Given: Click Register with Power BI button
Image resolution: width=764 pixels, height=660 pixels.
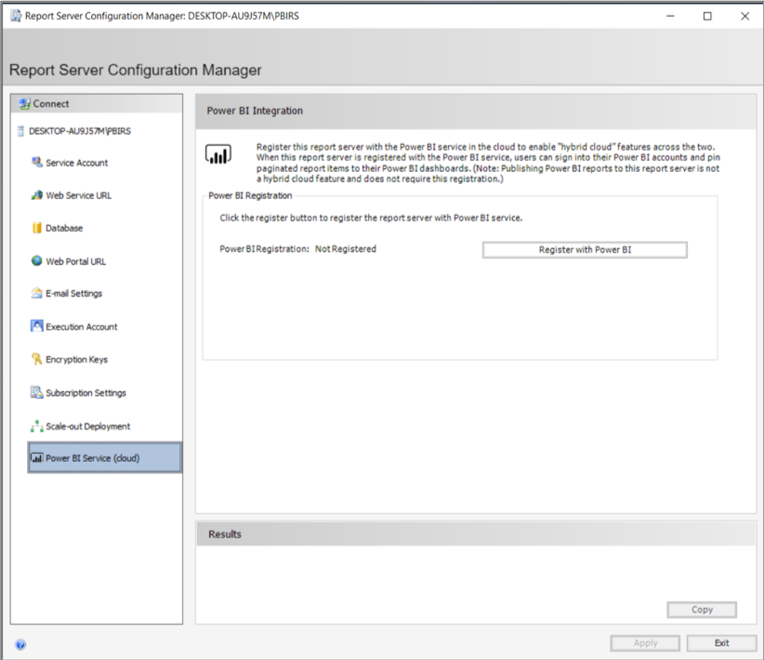Looking at the screenshot, I should click(585, 249).
